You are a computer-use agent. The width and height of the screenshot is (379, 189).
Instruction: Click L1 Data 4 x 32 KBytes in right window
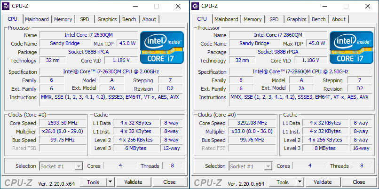325,123
